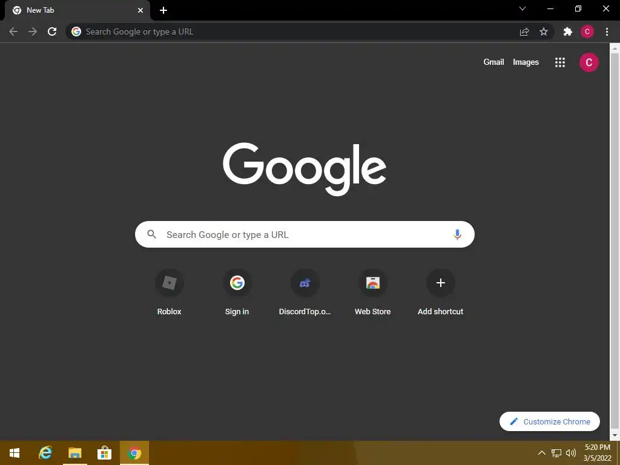Add a new shortcut tile
Viewport: 620px width, 465px height.
[x=441, y=292]
